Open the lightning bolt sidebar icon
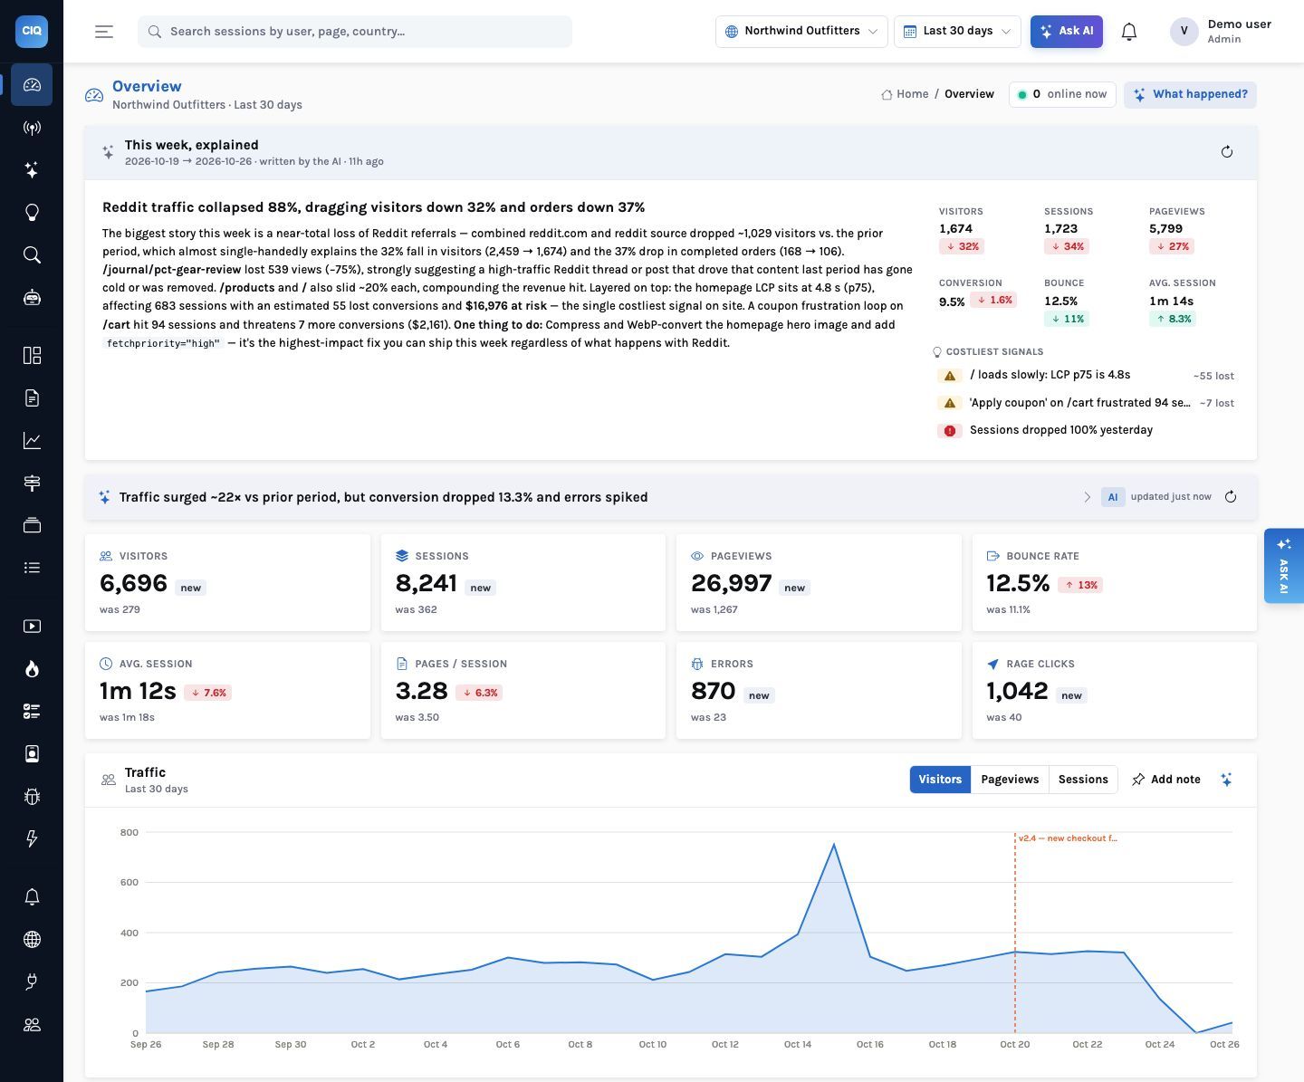Viewport: 1304px width, 1082px height. coord(32,839)
